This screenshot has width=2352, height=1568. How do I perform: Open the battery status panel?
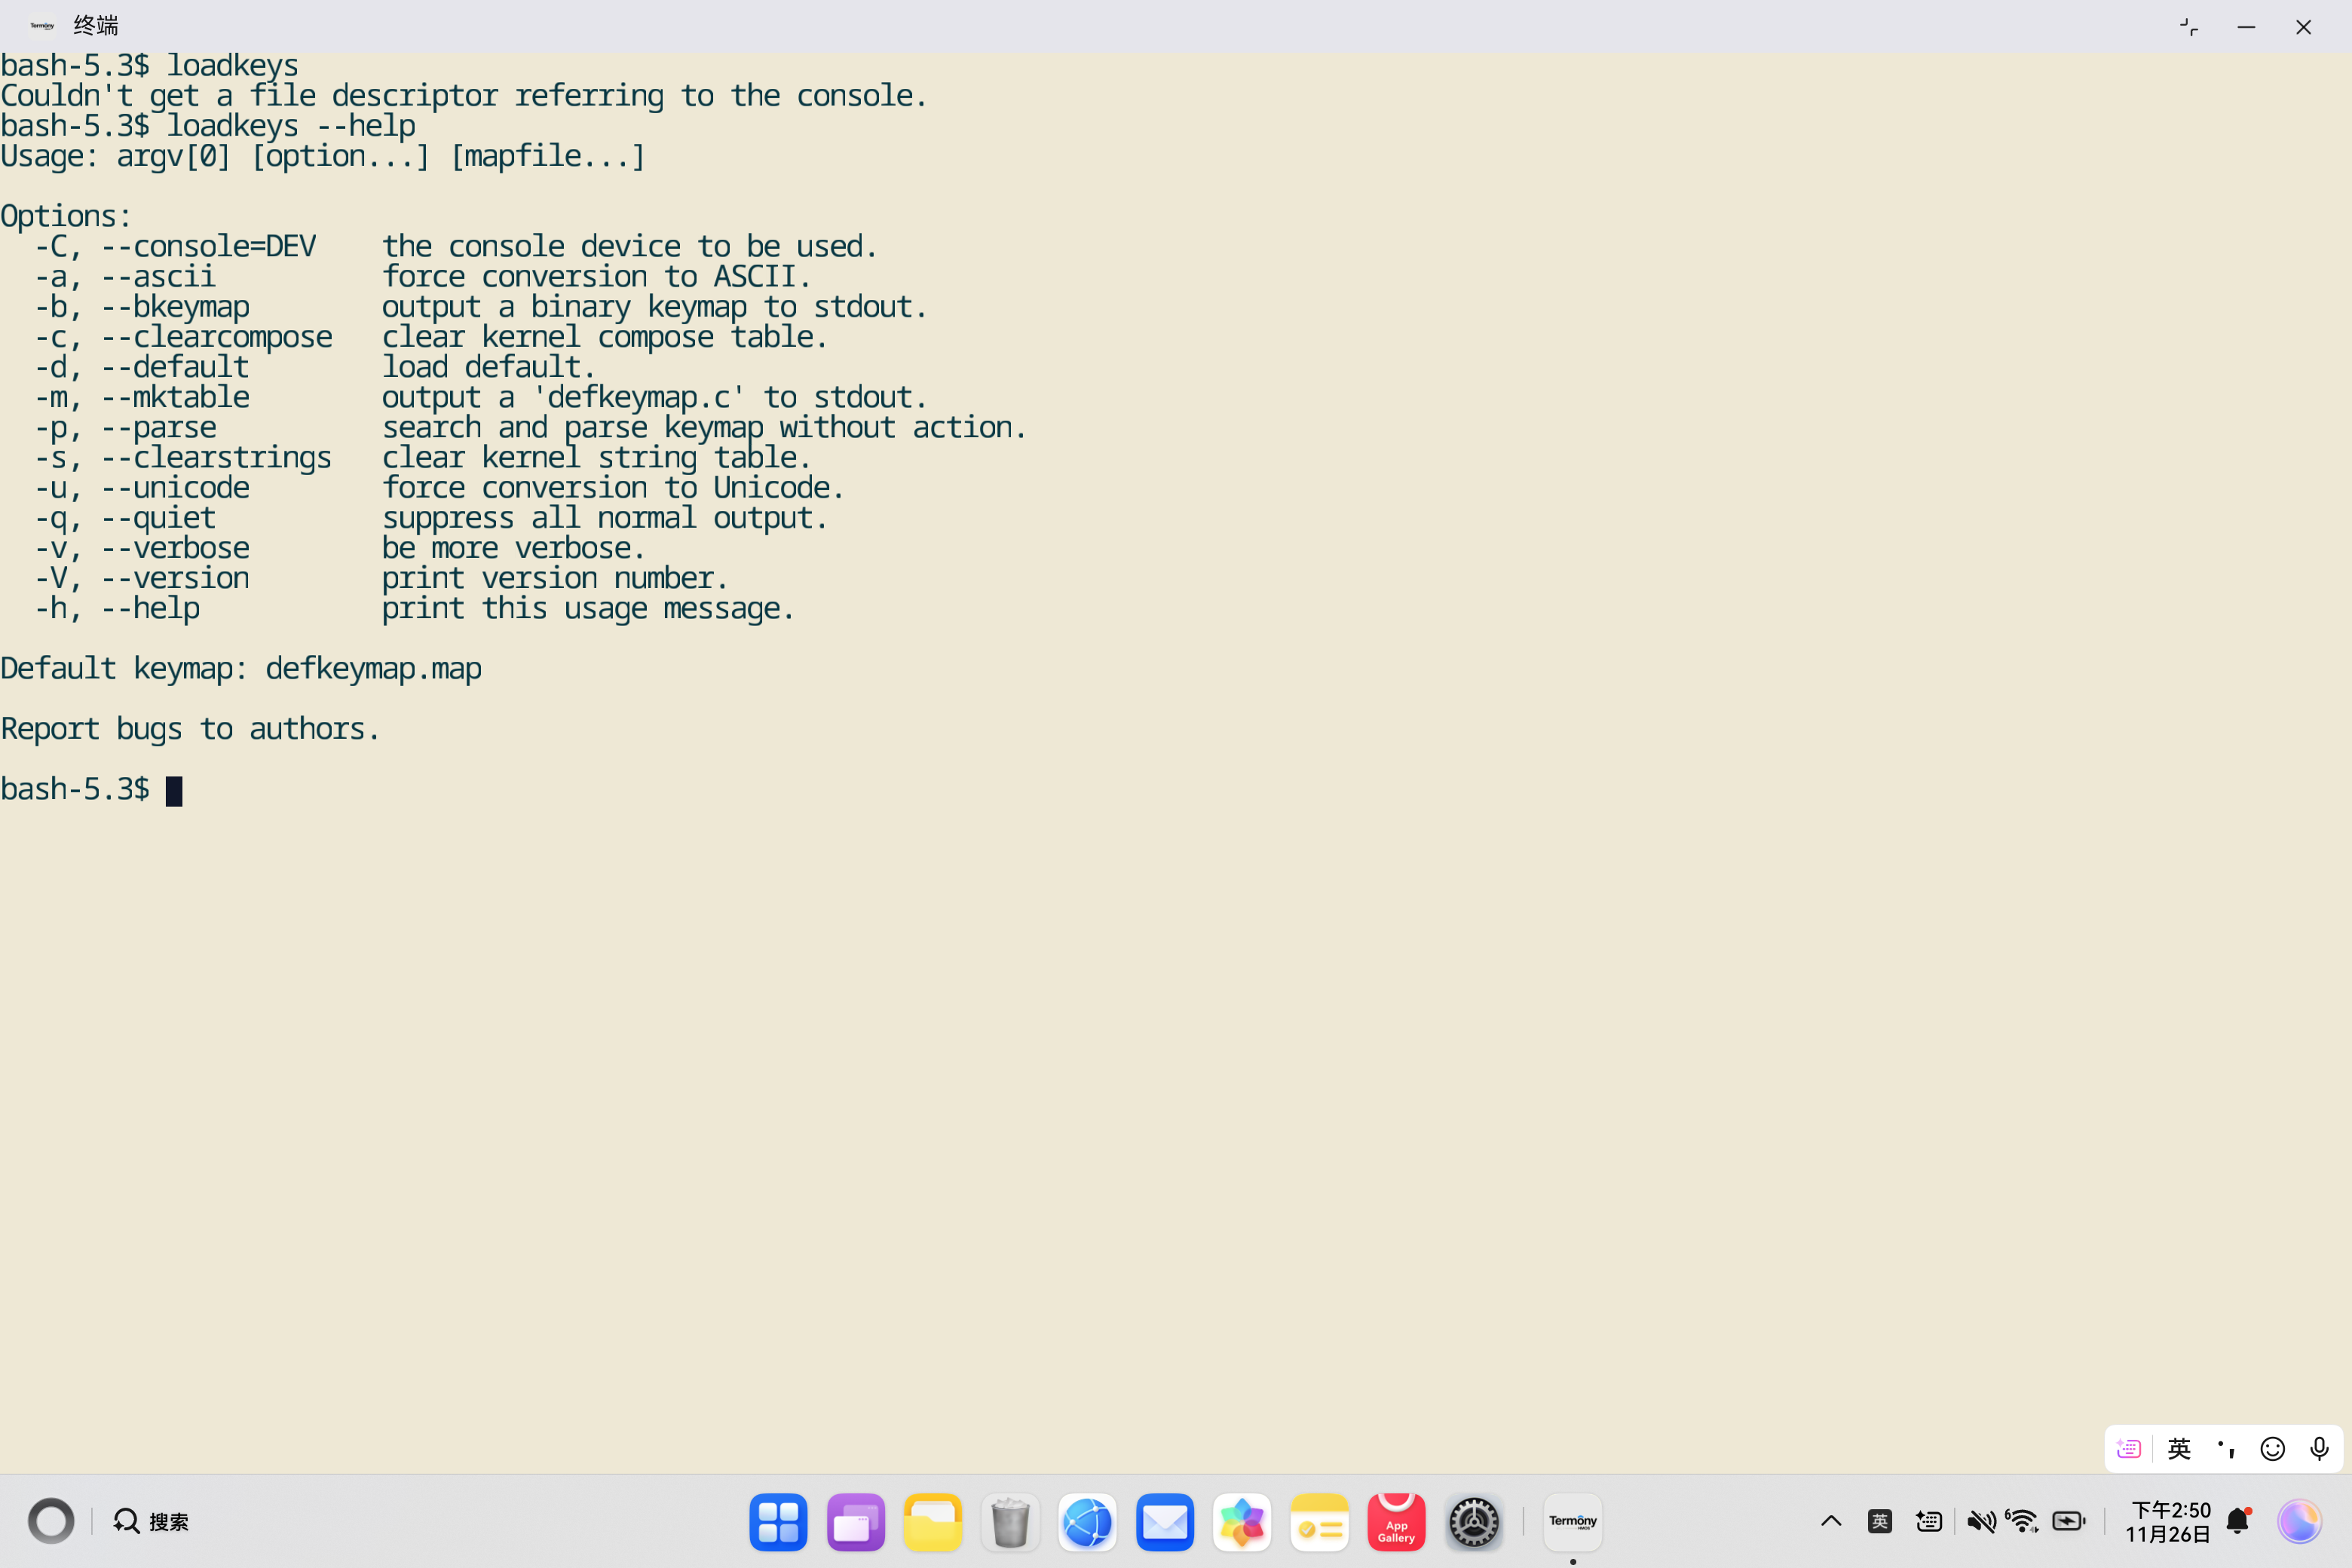click(2068, 1522)
